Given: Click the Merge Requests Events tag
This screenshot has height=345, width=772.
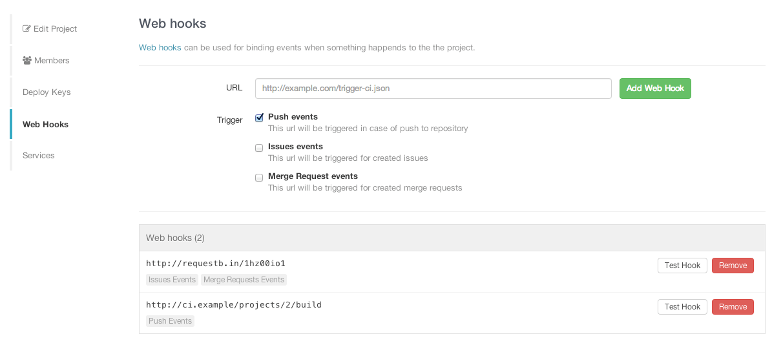Looking at the screenshot, I should (x=244, y=280).
